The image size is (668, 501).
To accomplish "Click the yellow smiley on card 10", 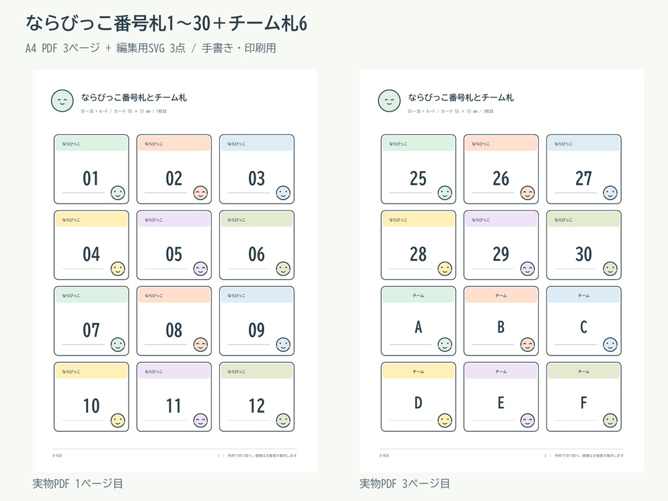I will (118, 421).
